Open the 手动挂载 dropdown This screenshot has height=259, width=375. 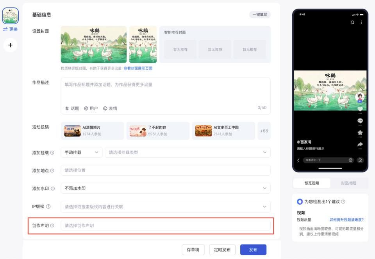pos(82,152)
